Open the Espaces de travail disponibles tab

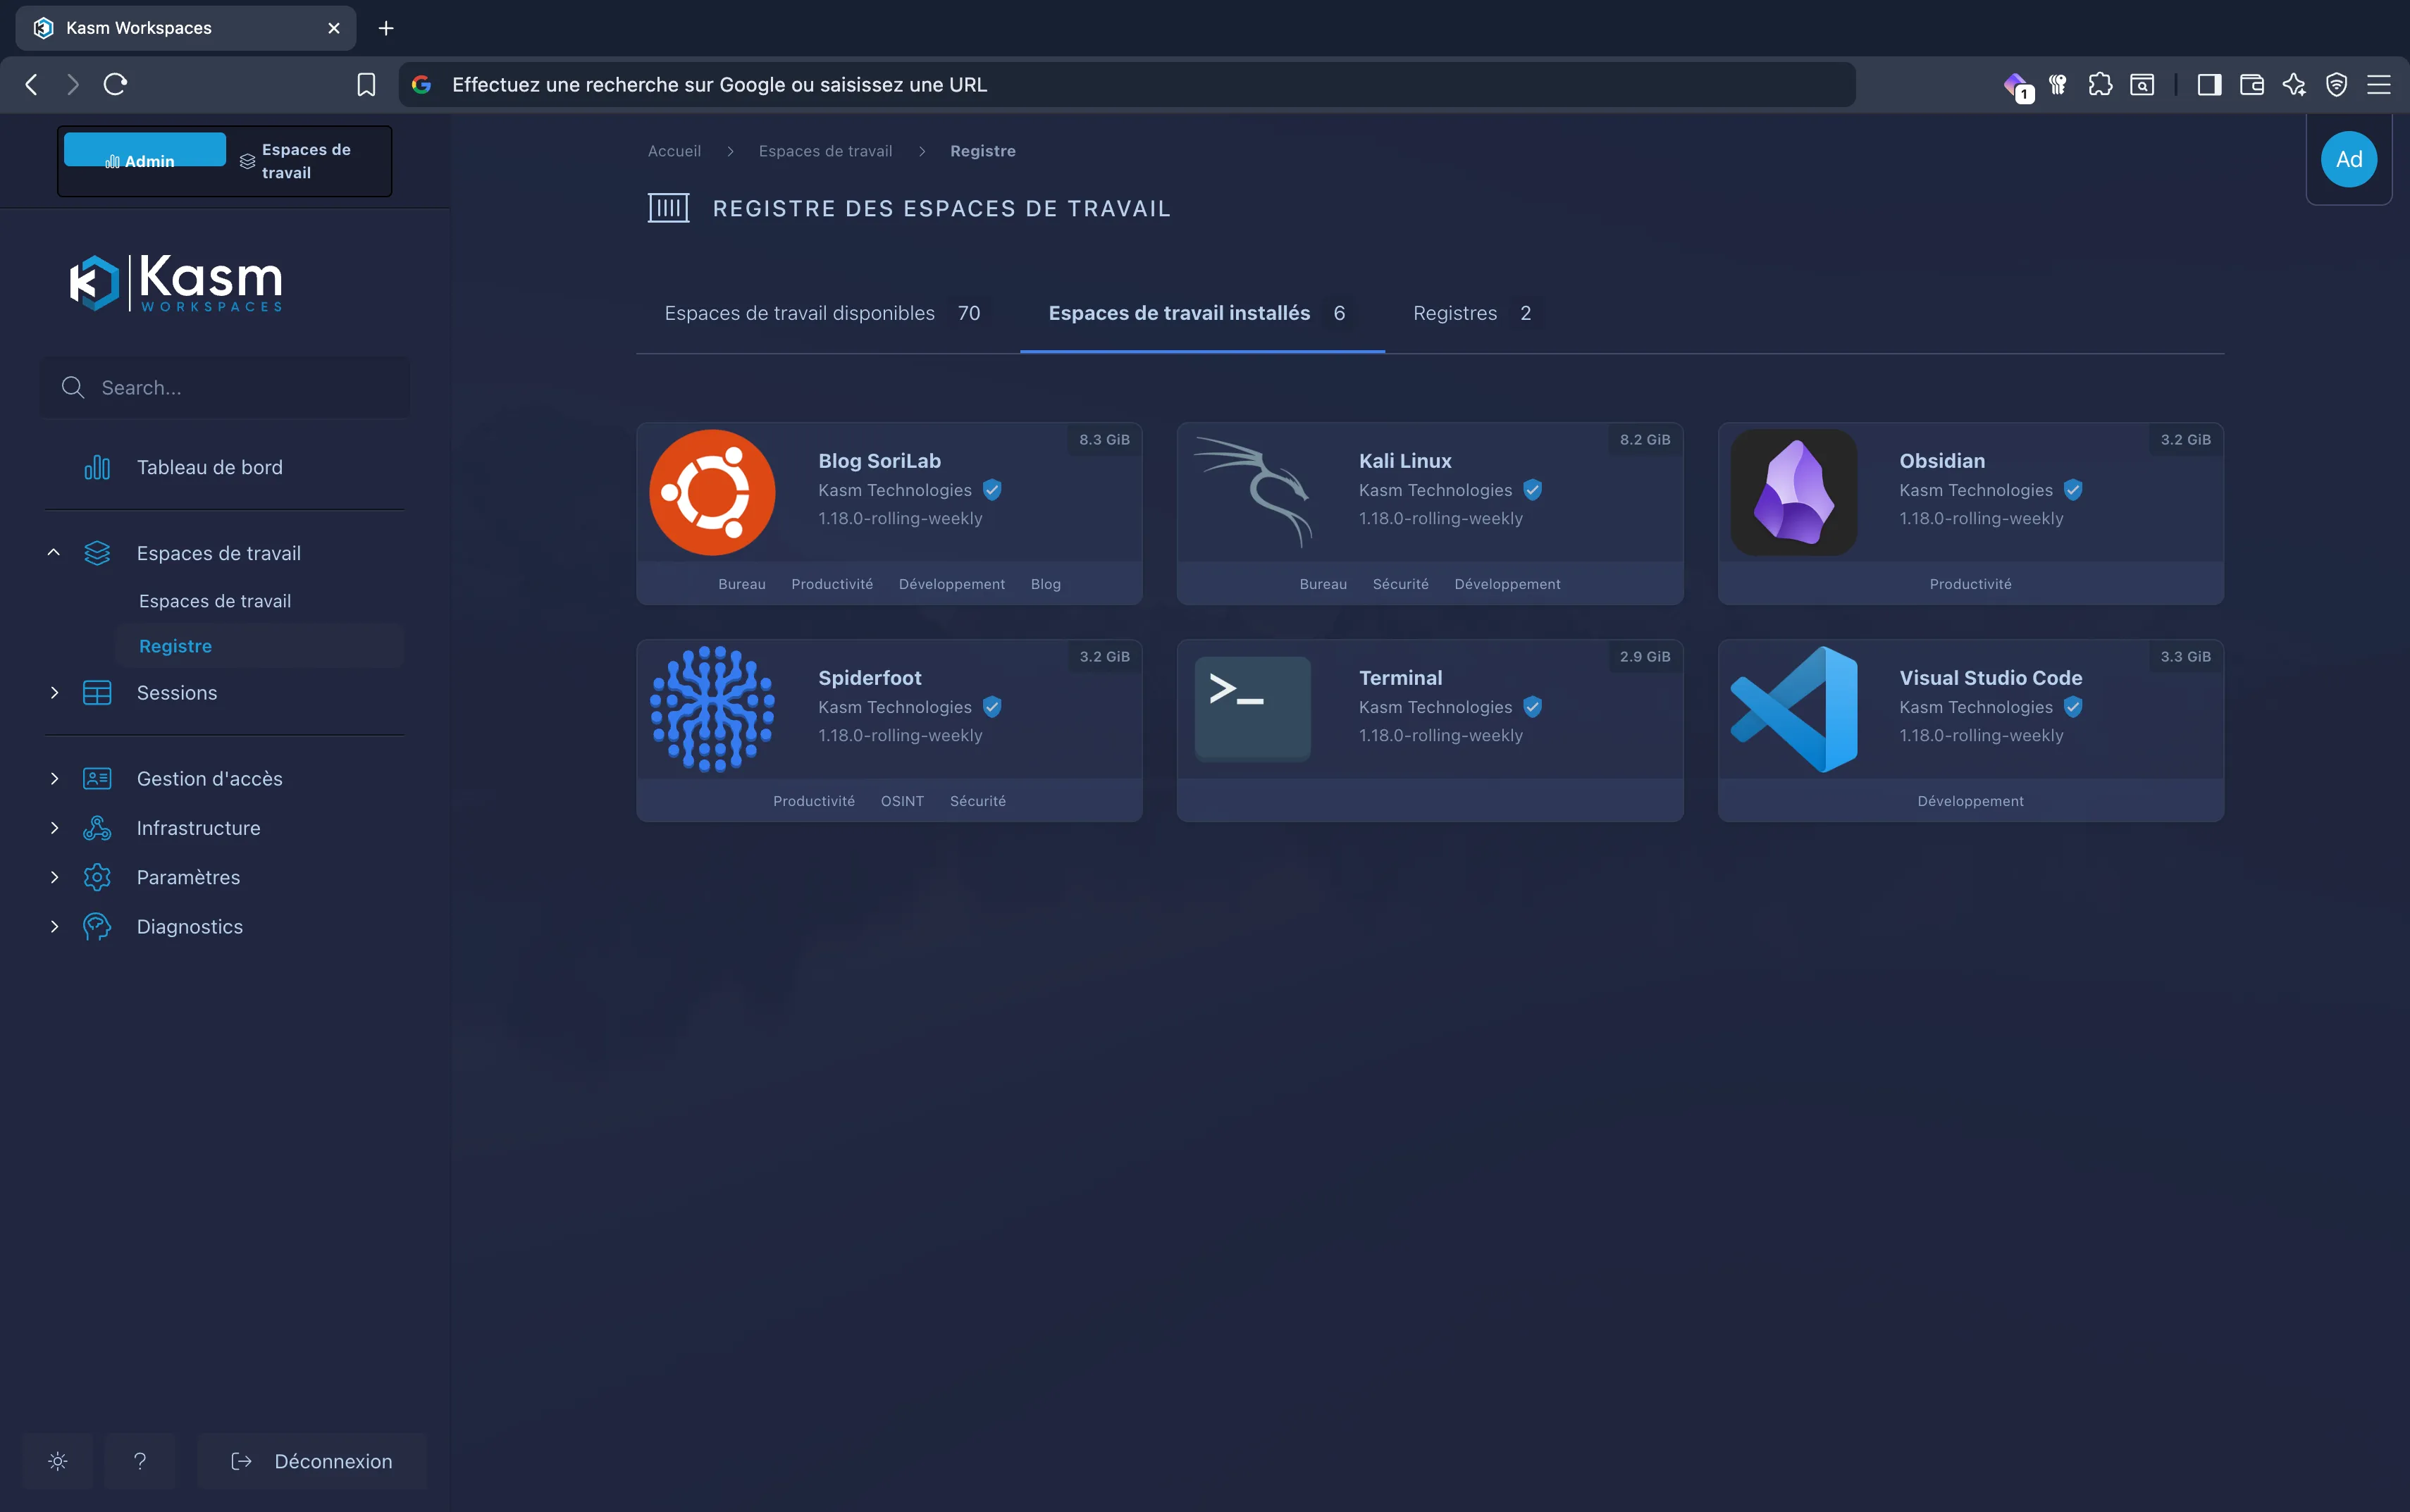(798, 313)
